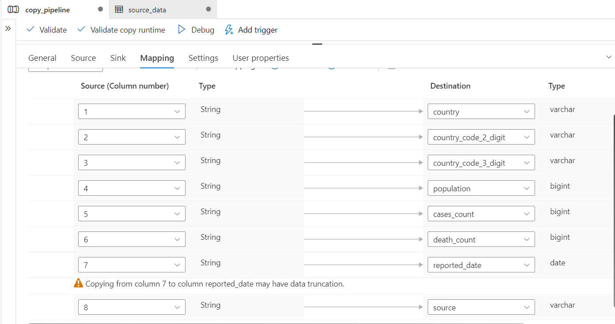Click the String type in row 8
The image size is (615, 324).
click(x=210, y=305)
